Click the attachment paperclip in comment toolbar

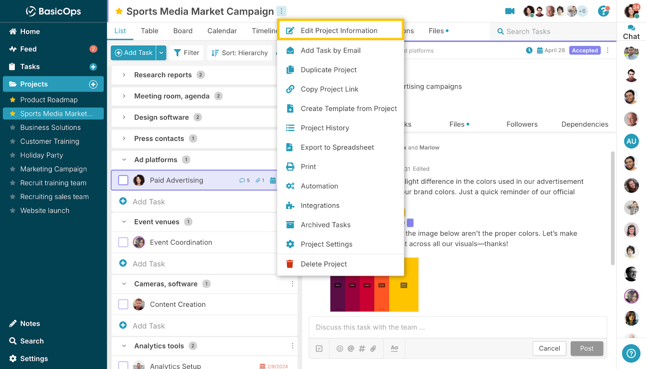(x=373, y=348)
